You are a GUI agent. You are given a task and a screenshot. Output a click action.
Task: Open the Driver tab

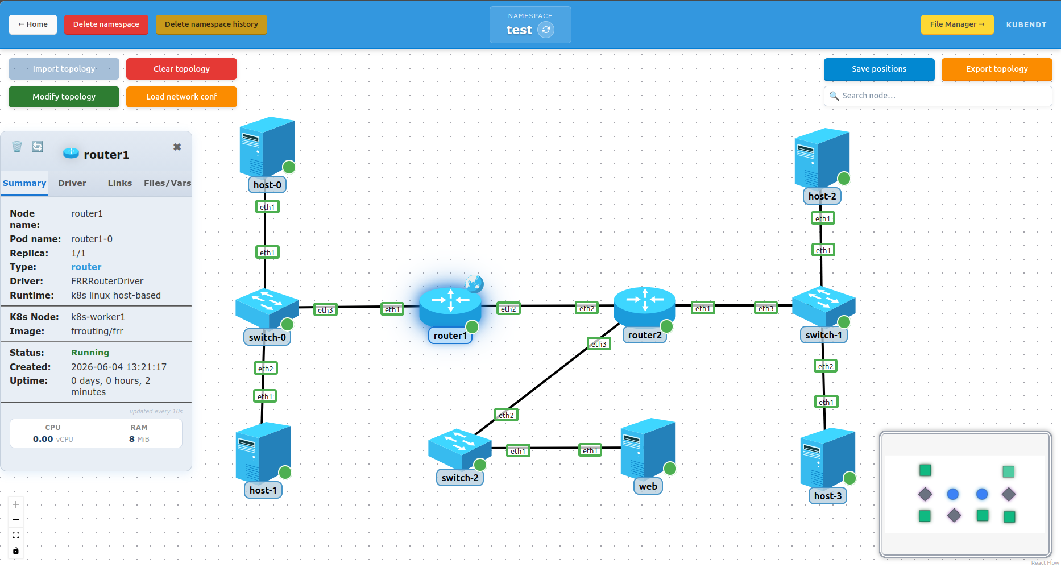72,183
